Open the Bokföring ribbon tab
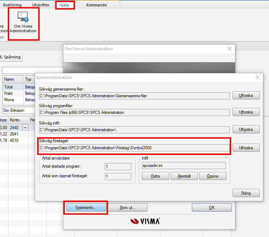The width and height of the screenshot is (269, 237). [x=12, y=5]
